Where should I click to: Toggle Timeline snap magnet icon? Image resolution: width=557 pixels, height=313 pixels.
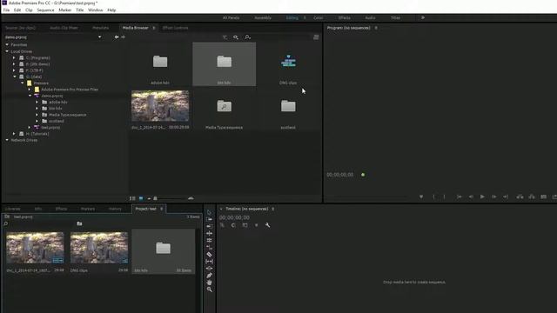point(233,225)
